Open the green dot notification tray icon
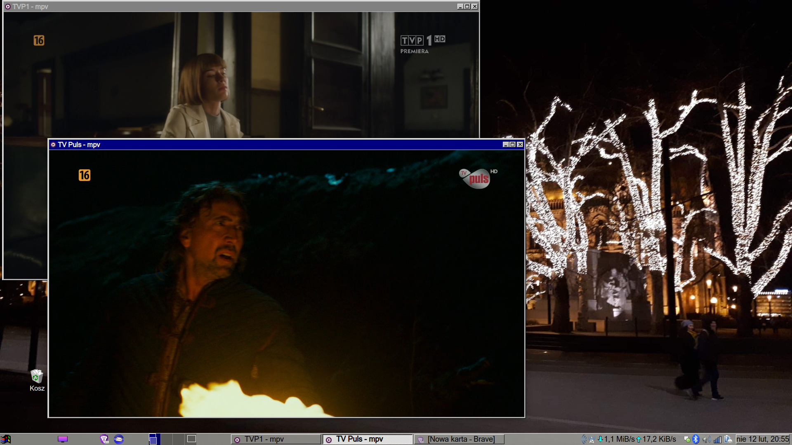 (x=687, y=440)
